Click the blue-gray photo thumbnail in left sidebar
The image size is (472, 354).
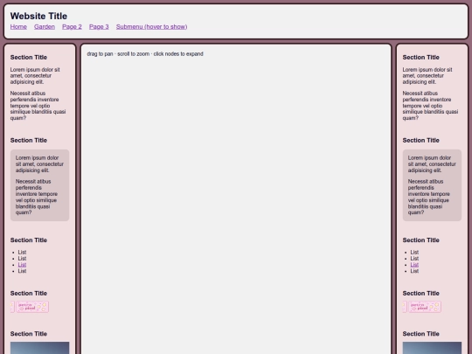coord(39,348)
